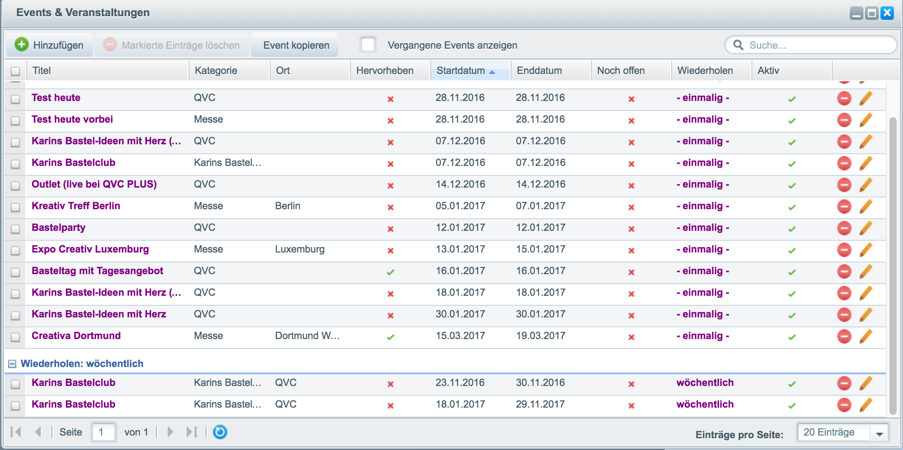Collapse the 'Wiederholen: wöchentlich' group
This screenshot has width=903, height=450.
click(12, 364)
